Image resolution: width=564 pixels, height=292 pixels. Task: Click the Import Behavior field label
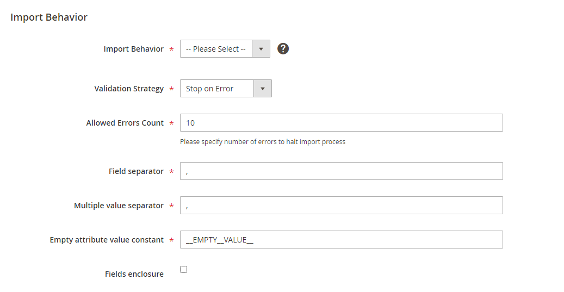[x=133, y=49]
